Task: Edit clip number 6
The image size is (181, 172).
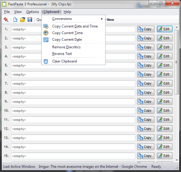Action: point(165,74)
